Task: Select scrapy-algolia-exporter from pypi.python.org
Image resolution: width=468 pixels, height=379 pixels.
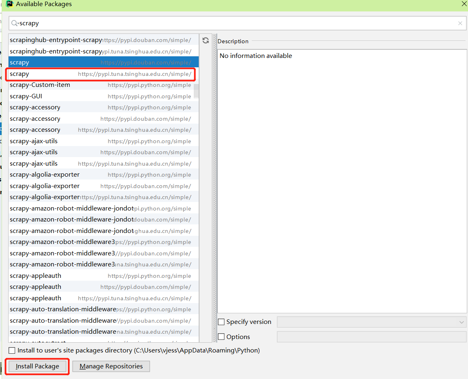Action: 104,175
